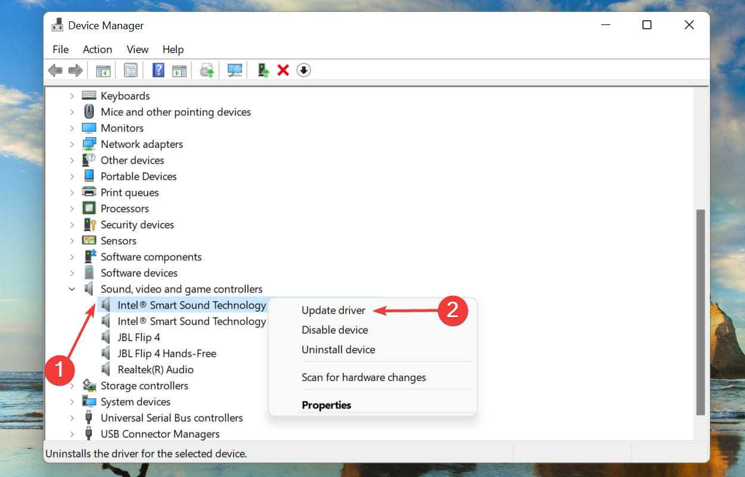
Task: Click Scan for hardware changes monitor icon
Action: (x=235, y=70)
